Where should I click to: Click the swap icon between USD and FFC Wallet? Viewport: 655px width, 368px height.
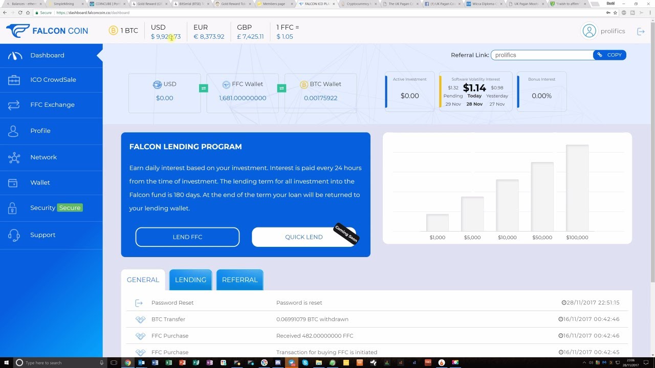point(204,88)
